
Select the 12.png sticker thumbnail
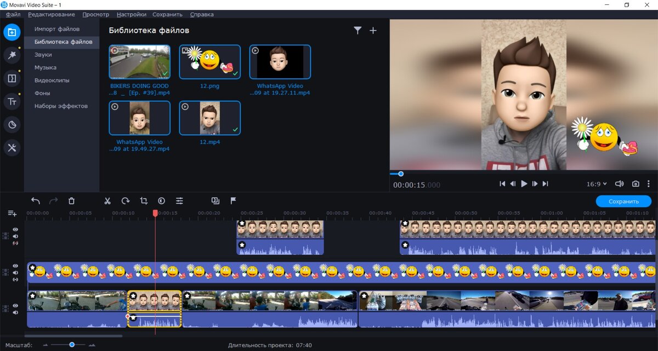pos(209,62)
